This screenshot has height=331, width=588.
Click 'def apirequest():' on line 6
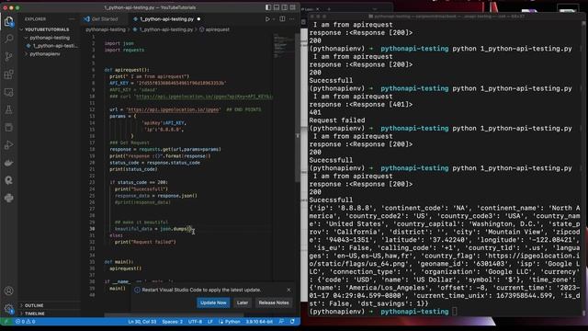[x=127, y=70]
